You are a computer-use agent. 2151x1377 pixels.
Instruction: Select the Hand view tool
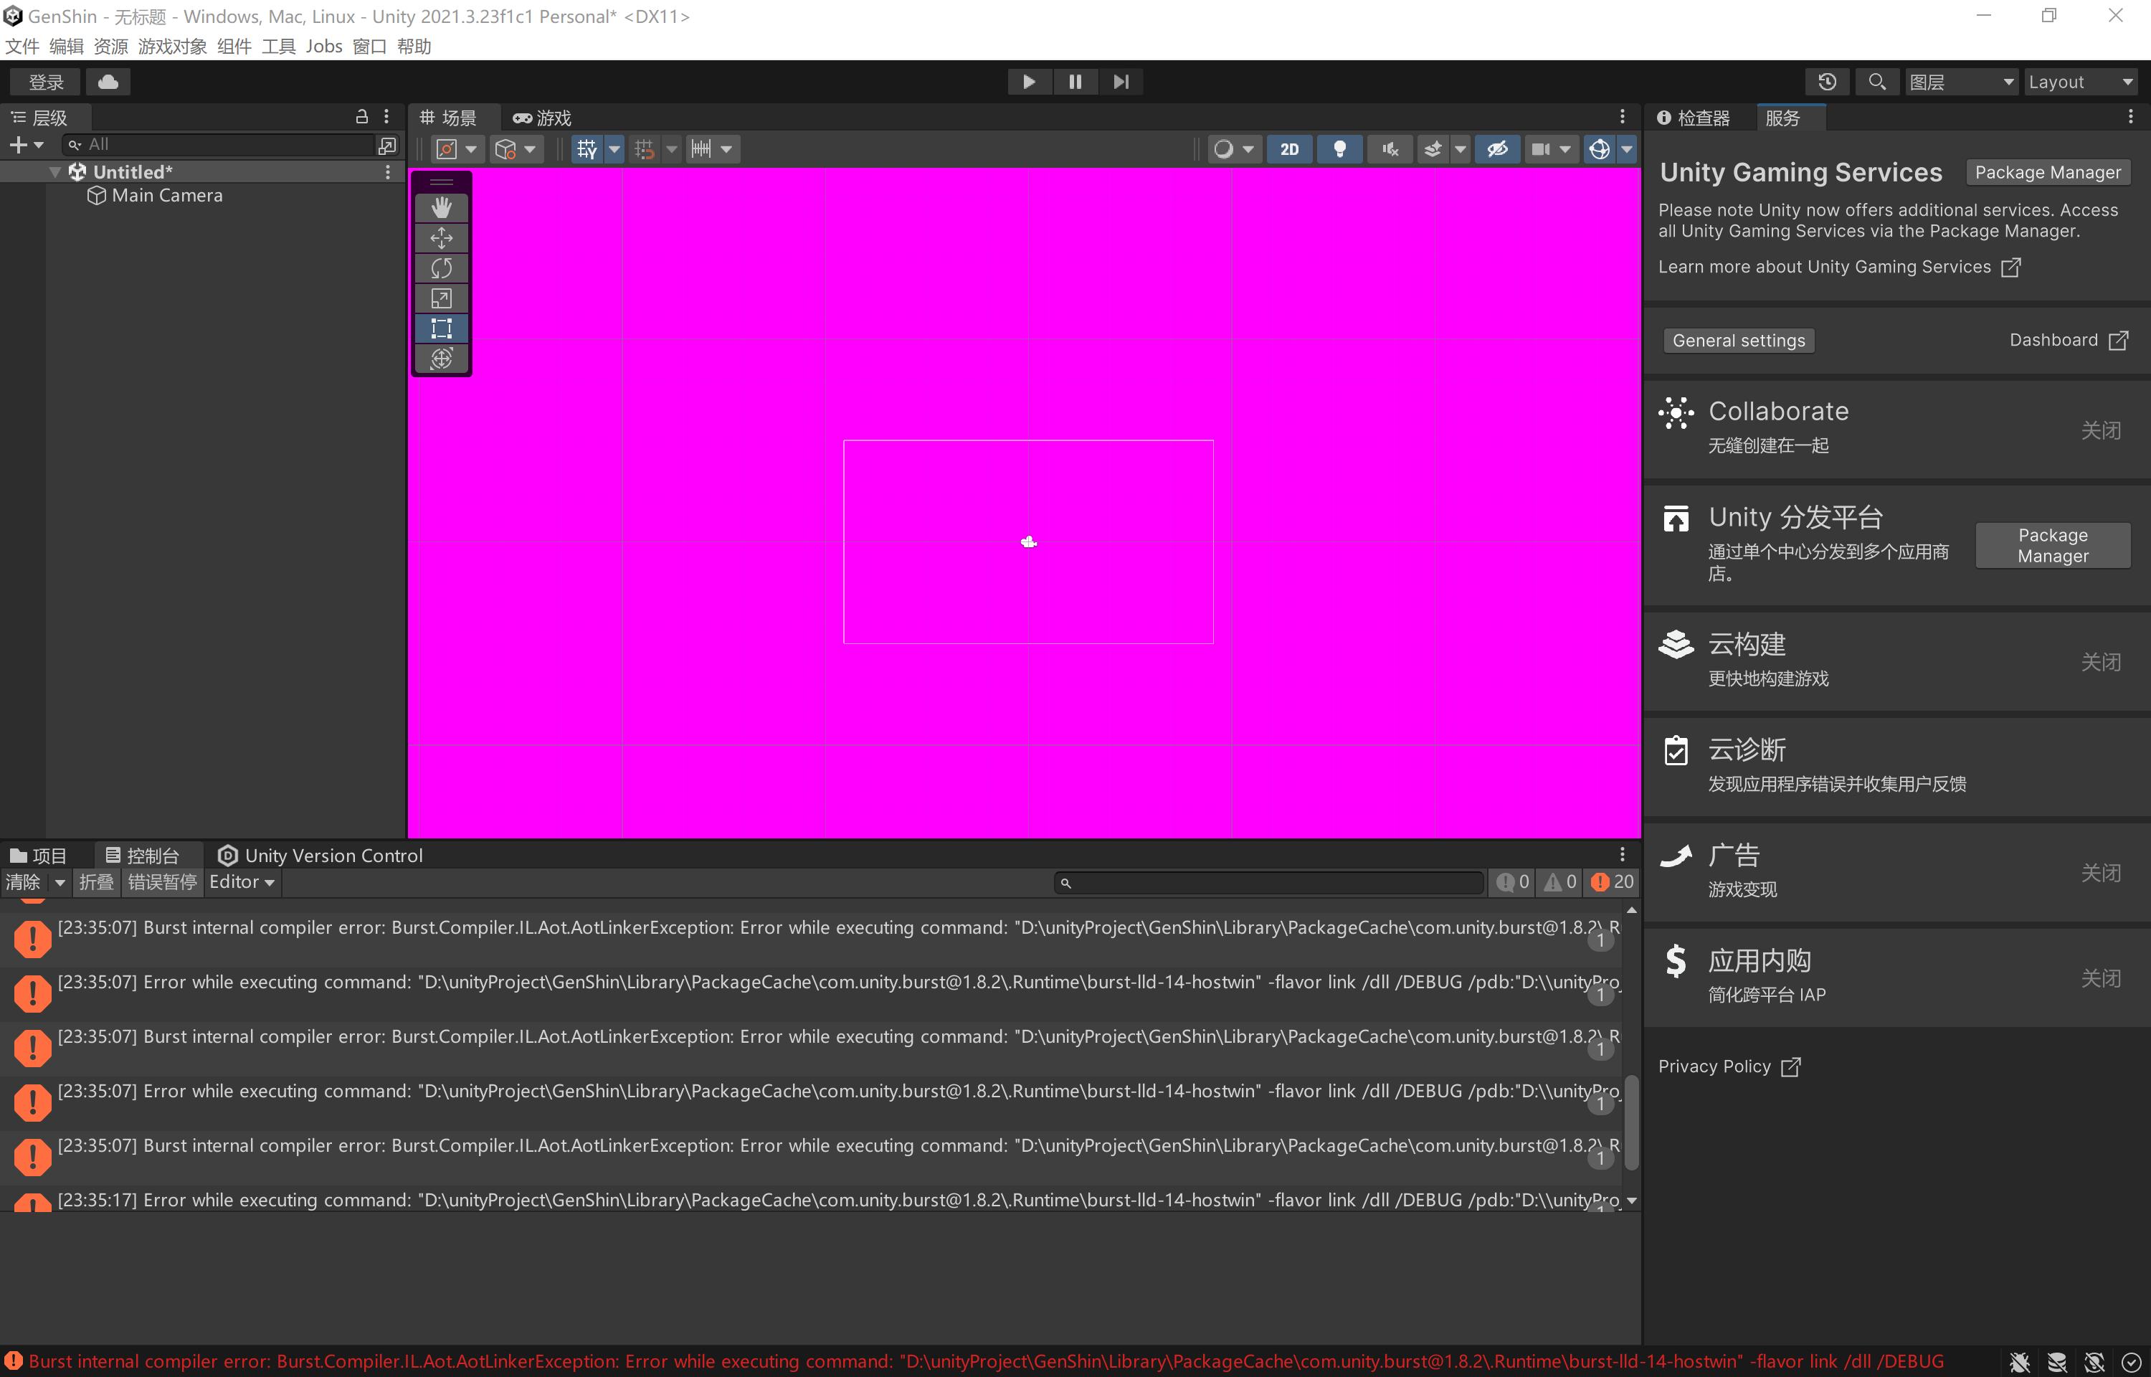click(442, 207)
